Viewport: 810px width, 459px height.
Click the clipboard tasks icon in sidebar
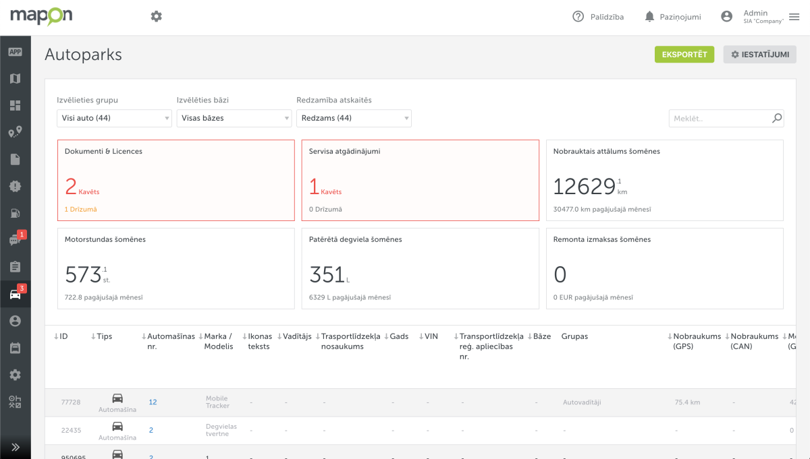click(x=15, y=267)
